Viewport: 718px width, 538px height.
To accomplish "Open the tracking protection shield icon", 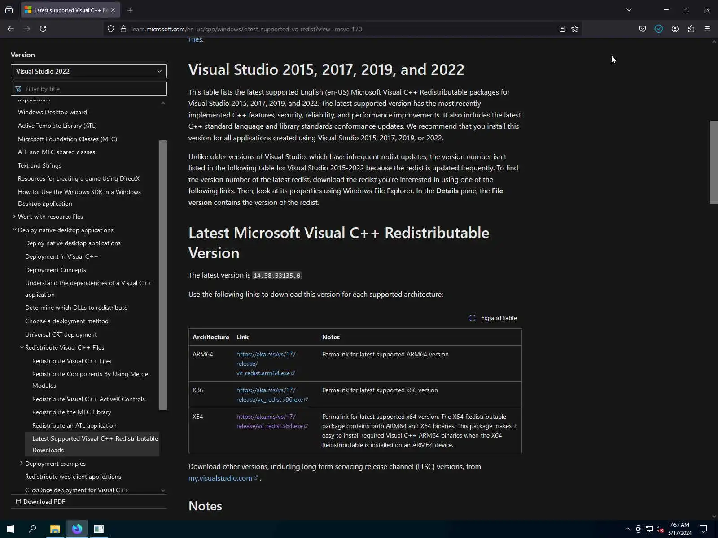I will coord(111,29).
